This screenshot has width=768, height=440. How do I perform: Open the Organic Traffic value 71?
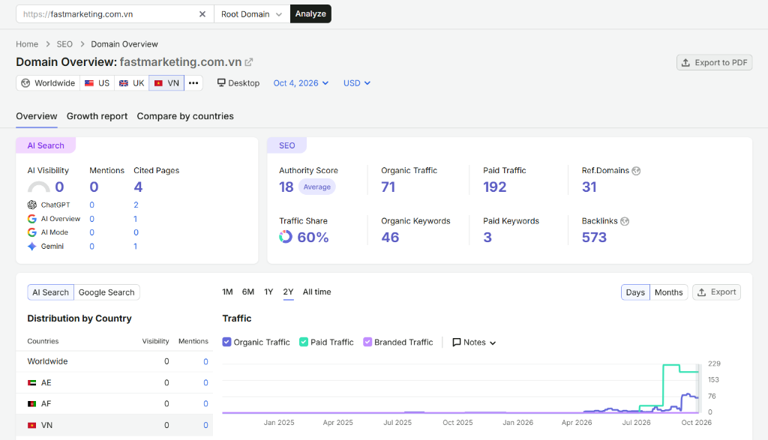(388, 187)
